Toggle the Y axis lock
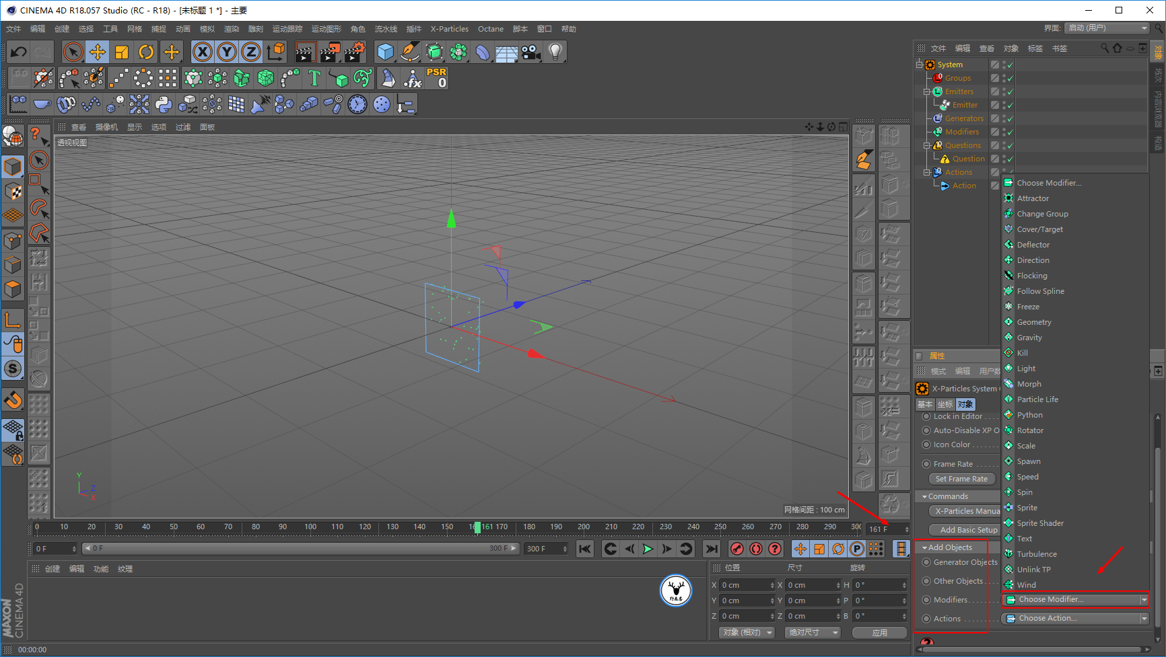 (x=227, y=52)
